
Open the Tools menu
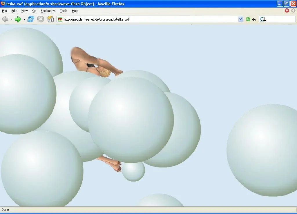point(64,11)
